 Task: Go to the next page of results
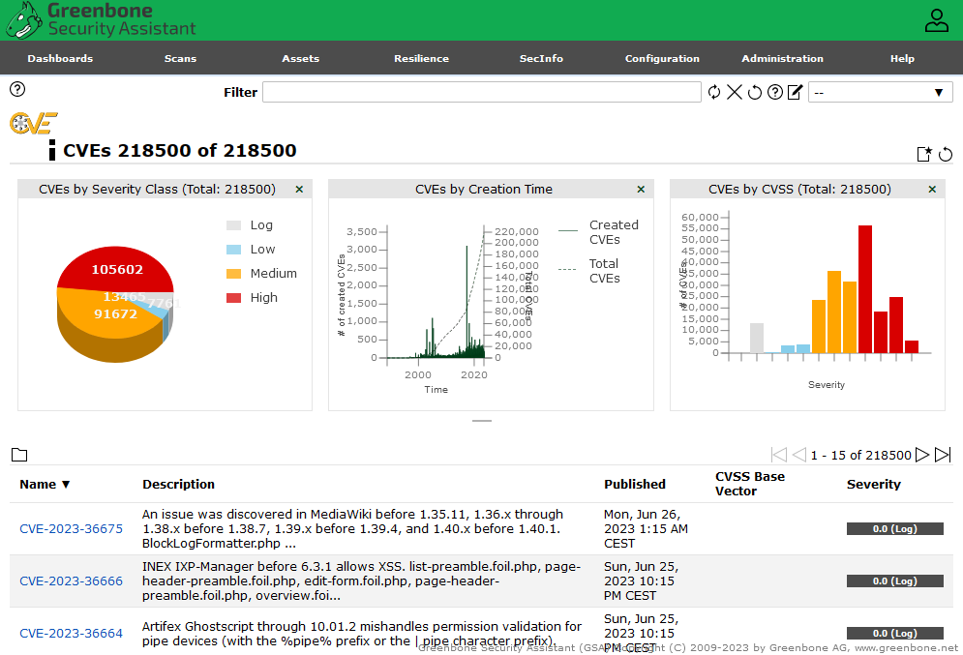click(921, 455)
